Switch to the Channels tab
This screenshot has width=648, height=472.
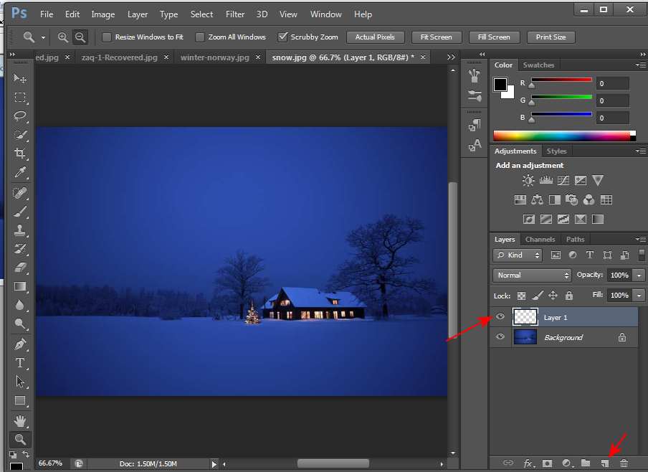pyautogui.click(x=540, y=239)
